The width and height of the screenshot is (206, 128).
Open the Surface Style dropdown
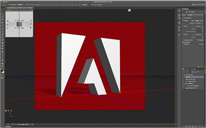(199, 21)
